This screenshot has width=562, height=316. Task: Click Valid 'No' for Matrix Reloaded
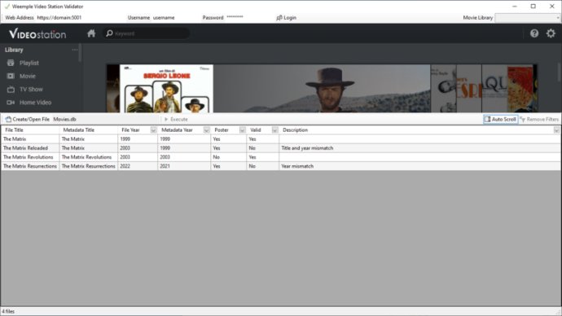tap(263, 148)
